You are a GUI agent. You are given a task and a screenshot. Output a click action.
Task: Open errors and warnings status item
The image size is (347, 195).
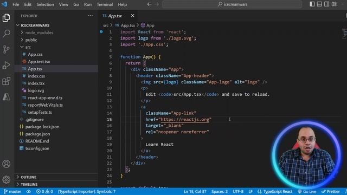click(x=44, y=191)
